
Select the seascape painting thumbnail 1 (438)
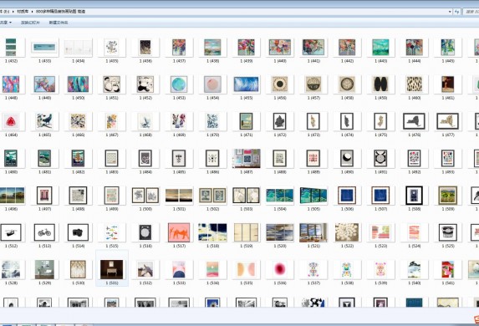(212, 48)
